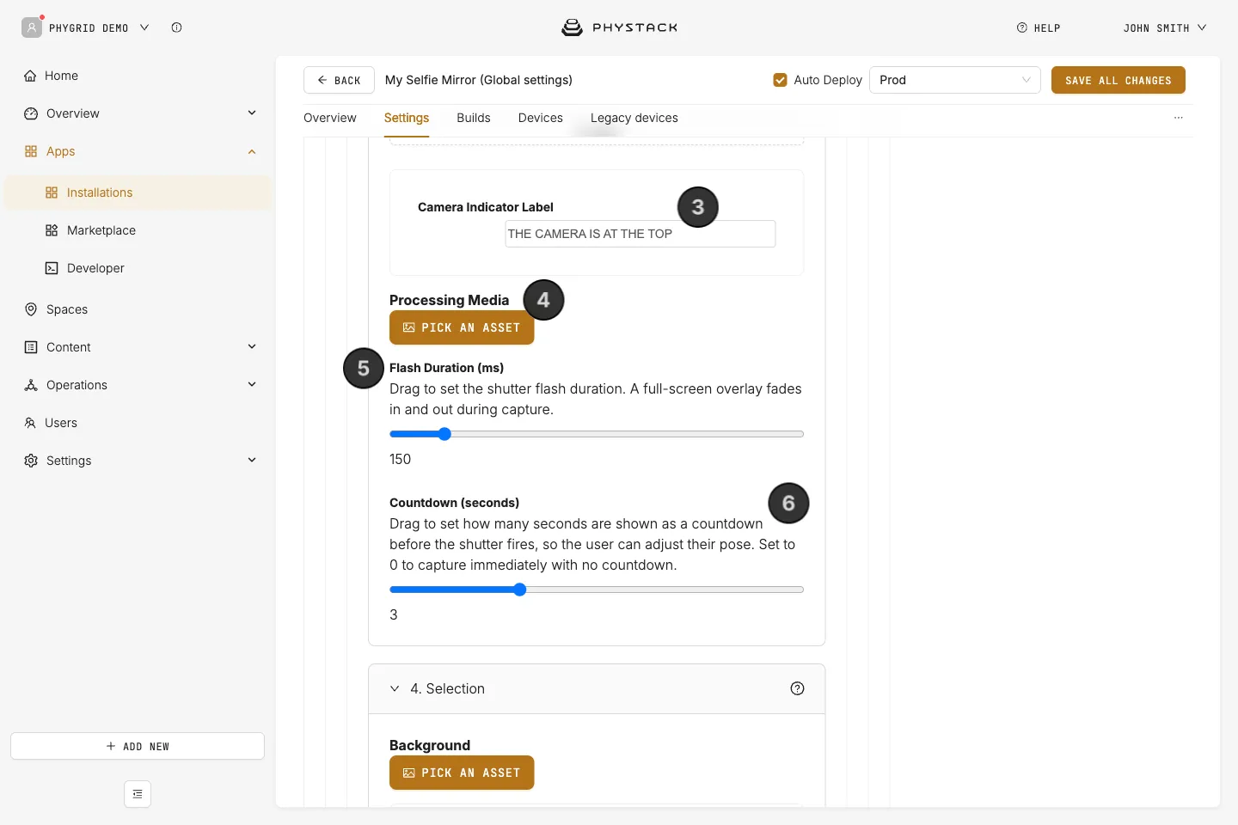This screenshot has height=825, width=1238.
Task: Switch to the Builds tab
Action: pyautogui.click(x=474, y=118)
